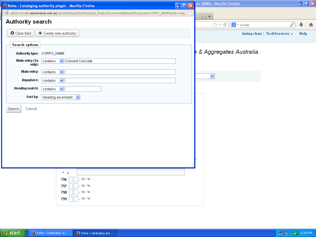316x237 pixels.
Task: Click the delete tag icon for field 797
Action: point(88,186)
